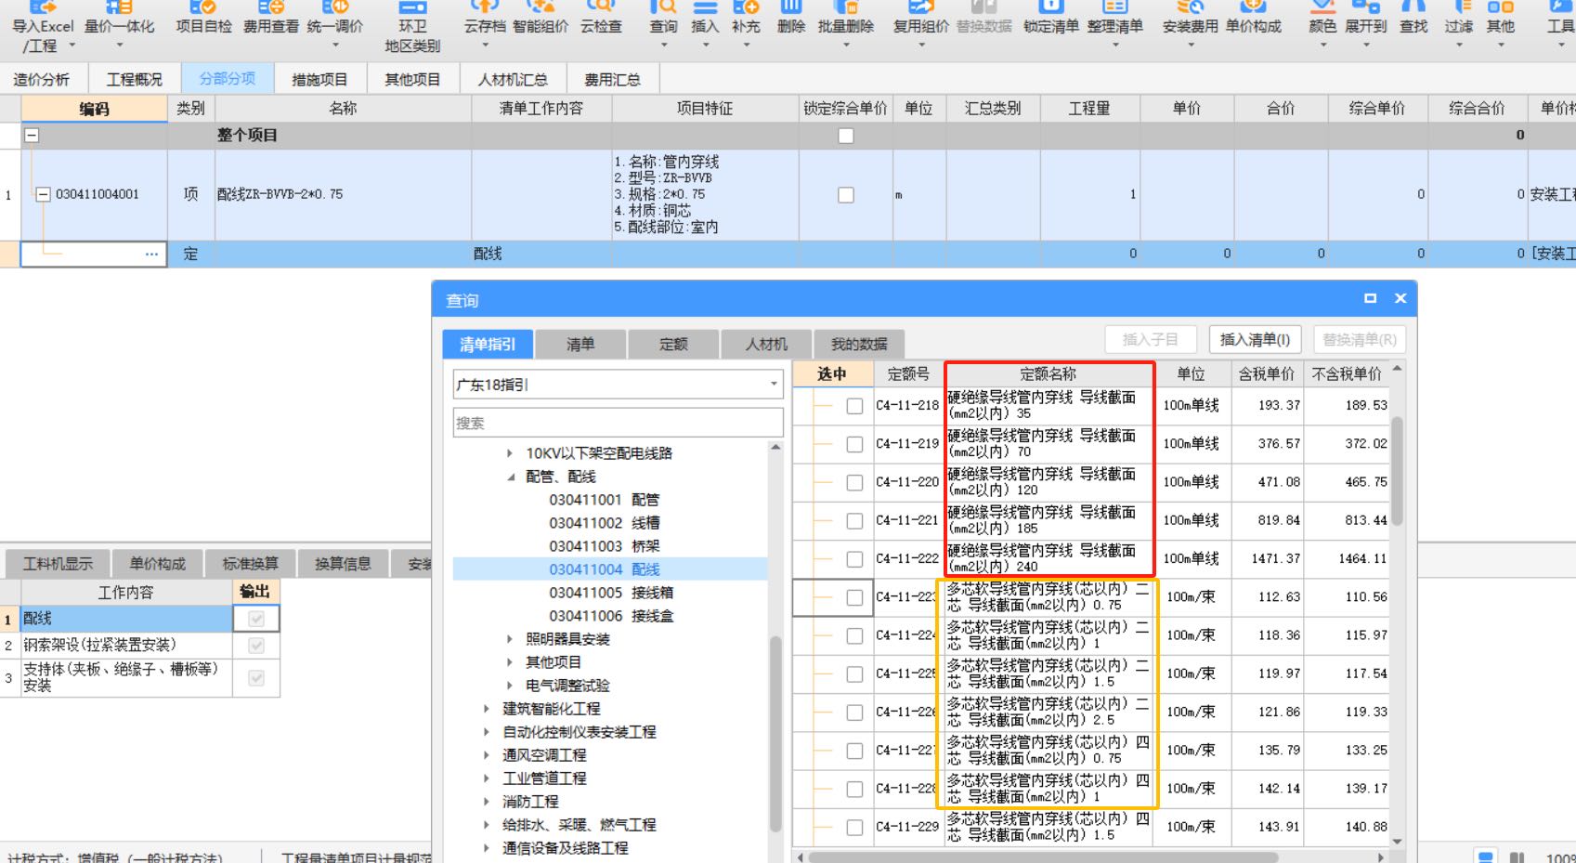
Task: Switch to the 人材机汇总 tab
Action: pyautogui.click(x=513, y=80)
